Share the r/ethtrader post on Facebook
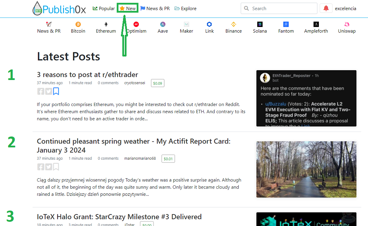 [41, 91]
